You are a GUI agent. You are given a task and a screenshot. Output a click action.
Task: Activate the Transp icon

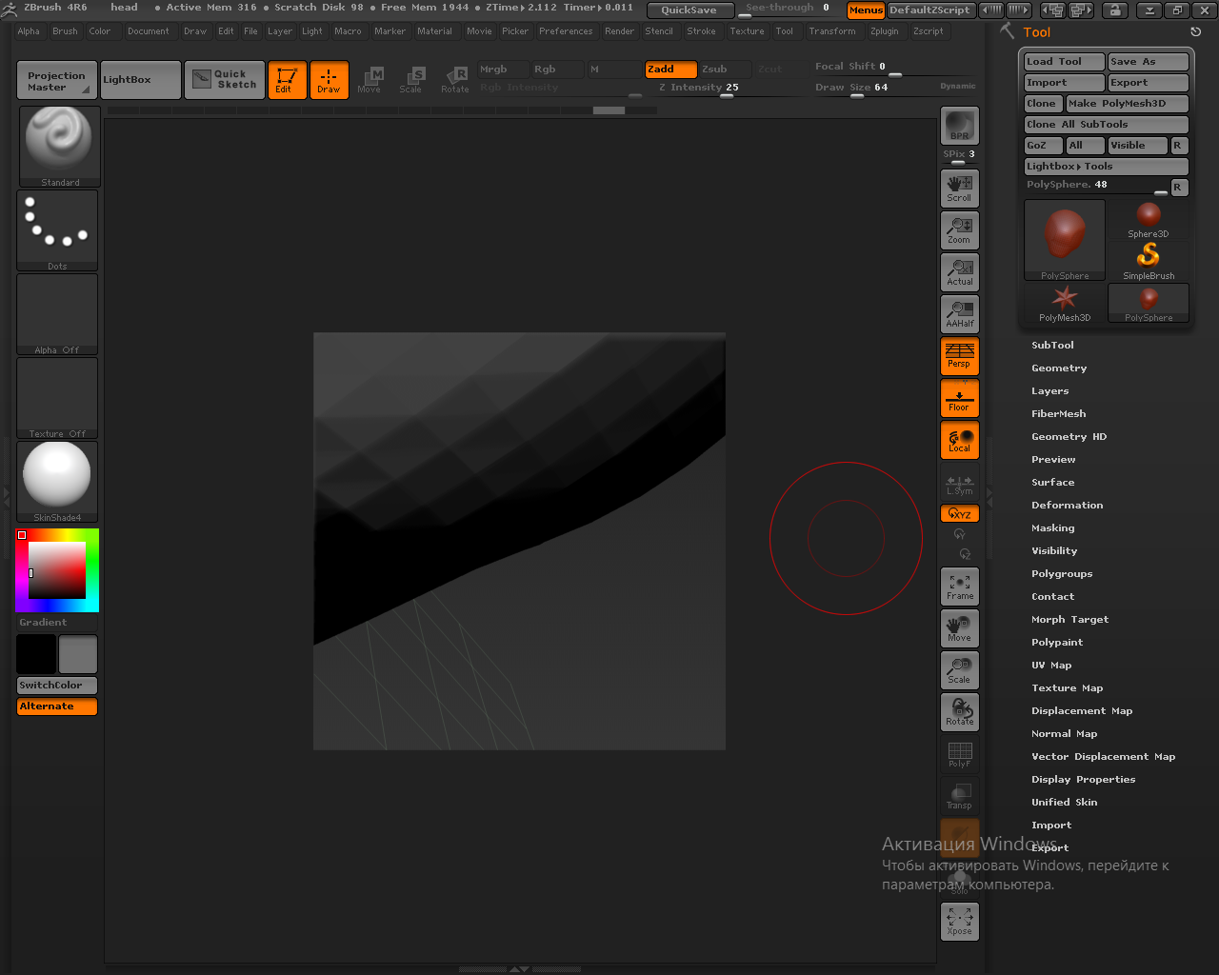(959, 795)
